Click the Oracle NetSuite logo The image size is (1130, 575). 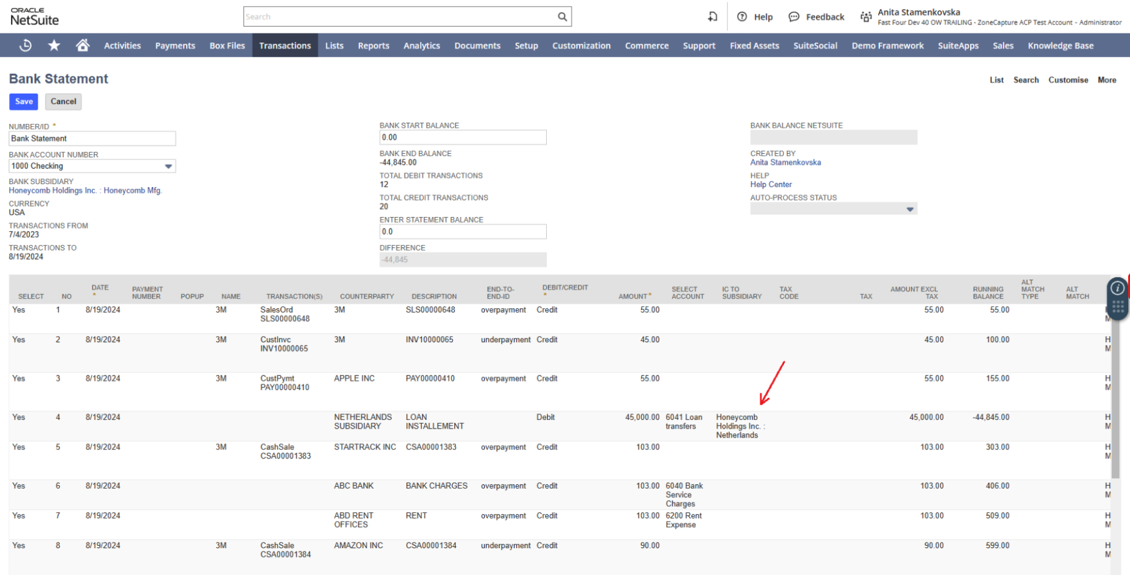point(35,16)
